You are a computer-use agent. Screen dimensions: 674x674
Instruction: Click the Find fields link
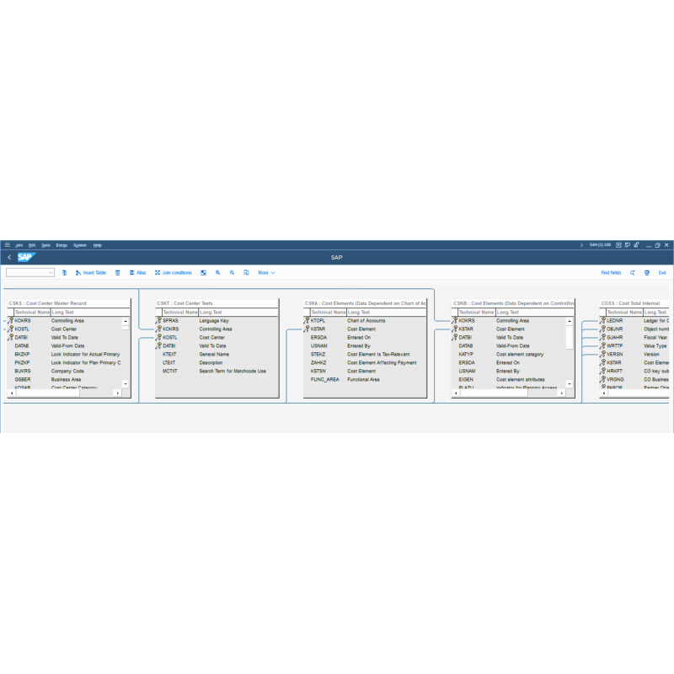point(611,273)
